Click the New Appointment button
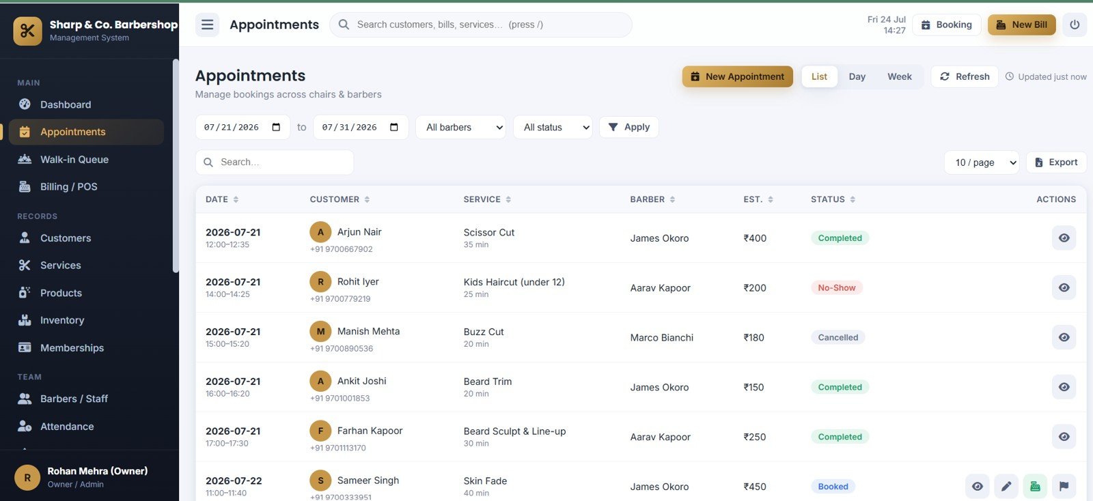This screenshot has height=501, width=1093. coord(738,76)
